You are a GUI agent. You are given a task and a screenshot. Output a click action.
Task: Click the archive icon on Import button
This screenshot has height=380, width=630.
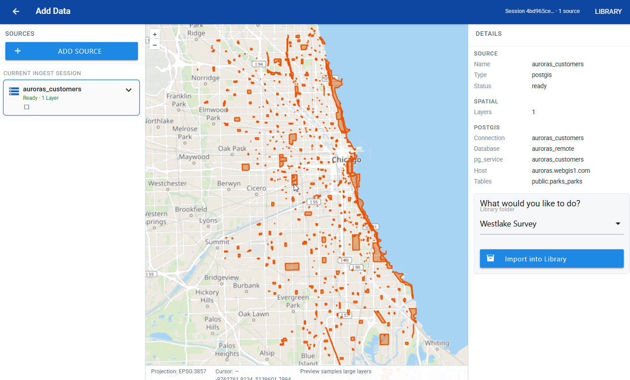click(491, 258)
